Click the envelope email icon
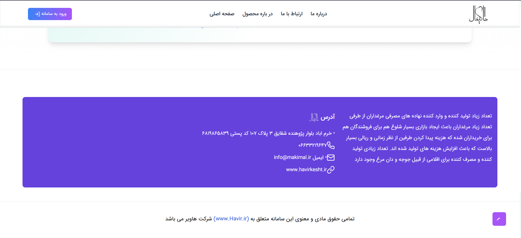The width and height of the screenshot is (521, 238). (331, 158)
